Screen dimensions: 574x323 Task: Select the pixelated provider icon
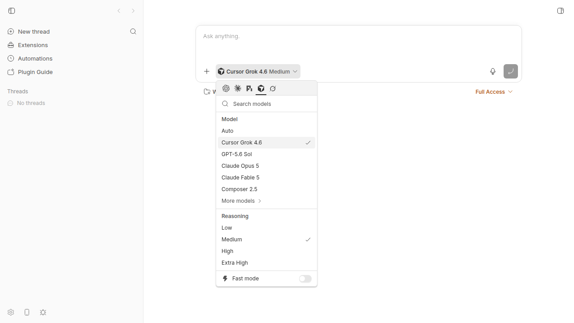tap(249, 88)
